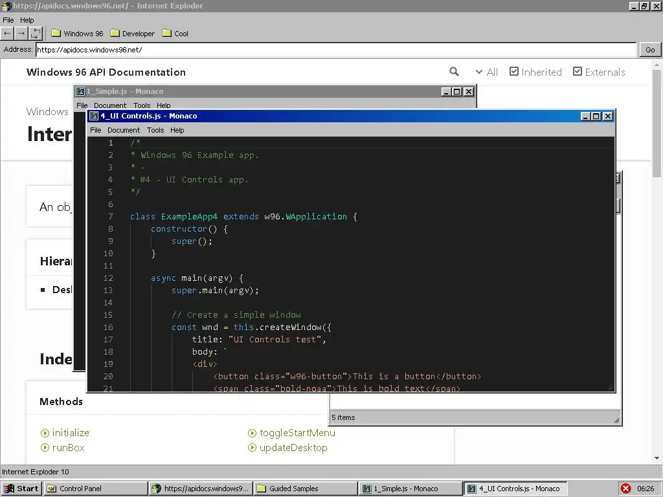The width and height of the screenshot is (663, 497).
Task: Click the browser page vertical scrollbar thumb
Action: tap(657, 123)
